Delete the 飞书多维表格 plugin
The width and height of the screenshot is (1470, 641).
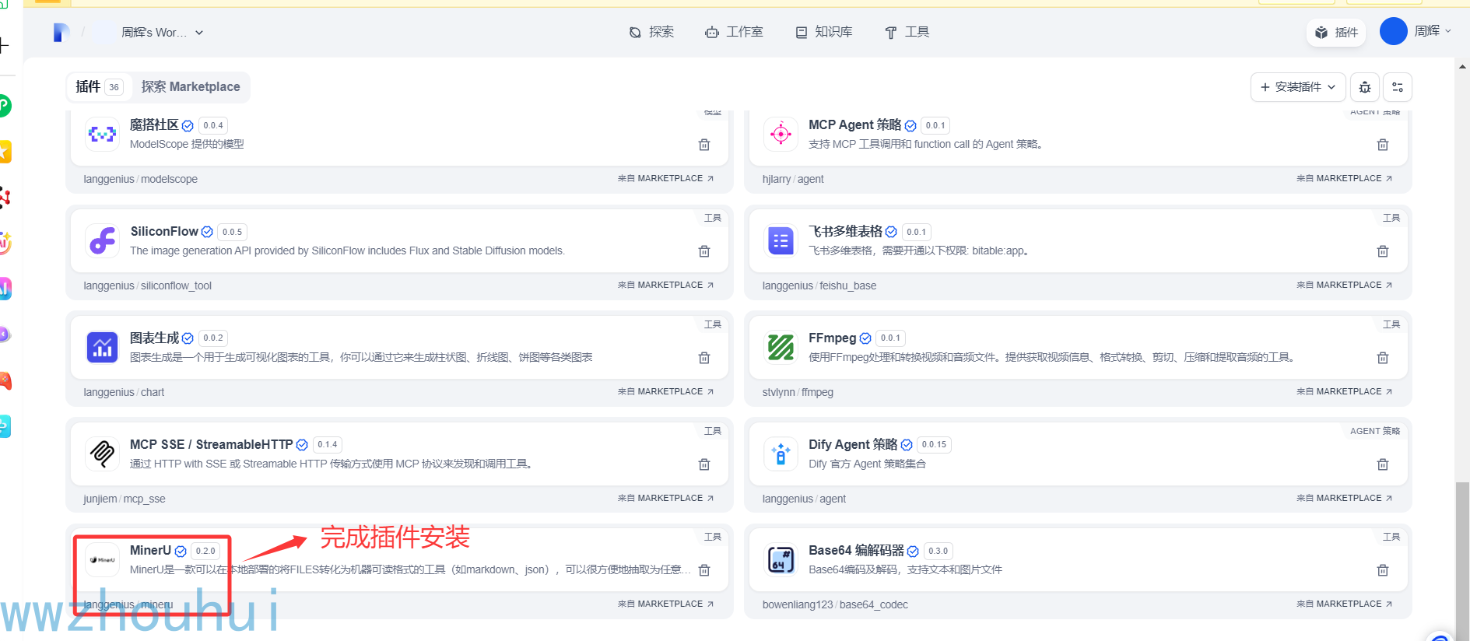1383,251
